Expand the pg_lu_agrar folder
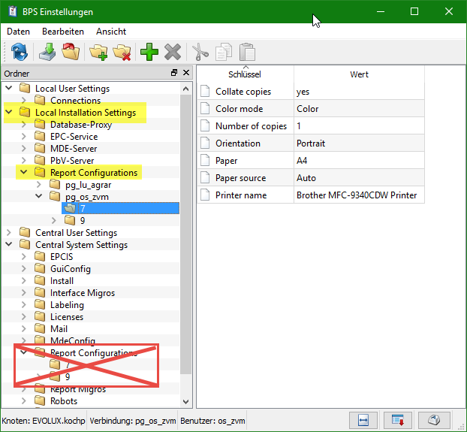 [39, 185]
